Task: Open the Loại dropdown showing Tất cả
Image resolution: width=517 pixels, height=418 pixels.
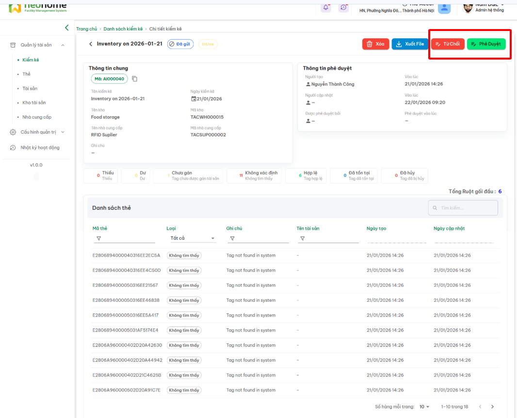Action: 192,238
